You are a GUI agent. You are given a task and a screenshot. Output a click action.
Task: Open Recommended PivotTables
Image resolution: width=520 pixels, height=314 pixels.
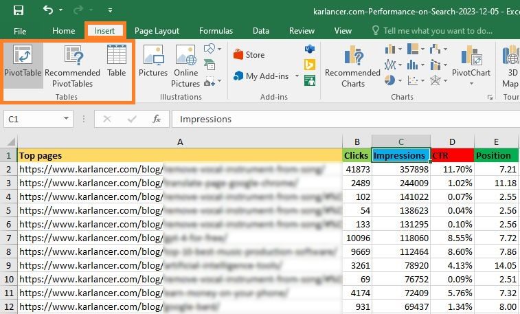point(72,67)
